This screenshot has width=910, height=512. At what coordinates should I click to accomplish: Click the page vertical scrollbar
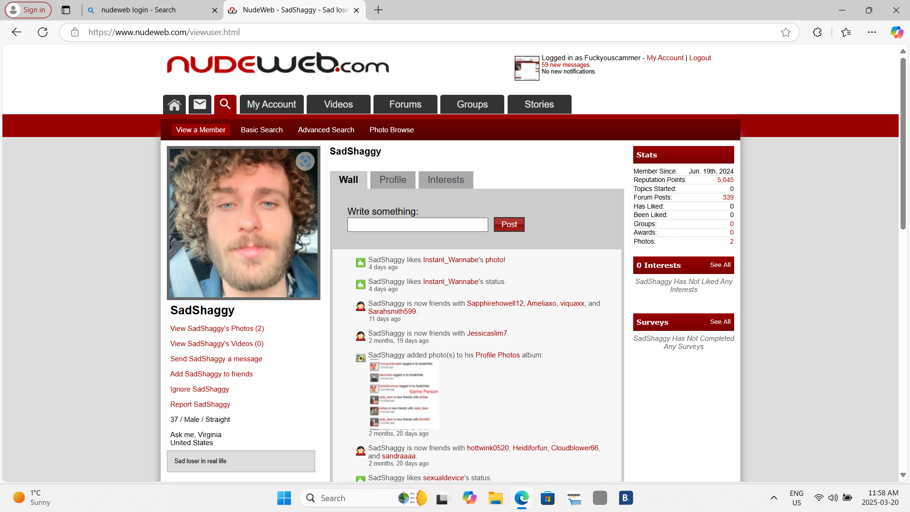903,142
